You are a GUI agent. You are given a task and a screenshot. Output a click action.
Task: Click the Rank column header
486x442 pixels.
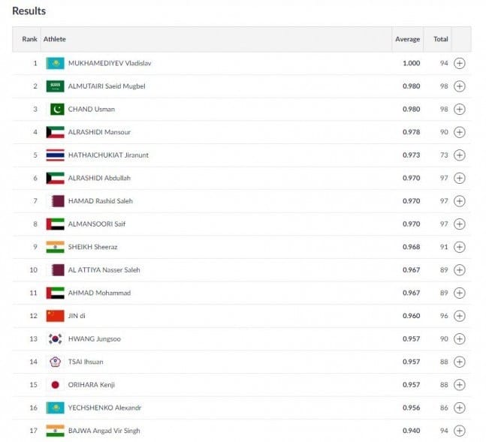(29, 39)
